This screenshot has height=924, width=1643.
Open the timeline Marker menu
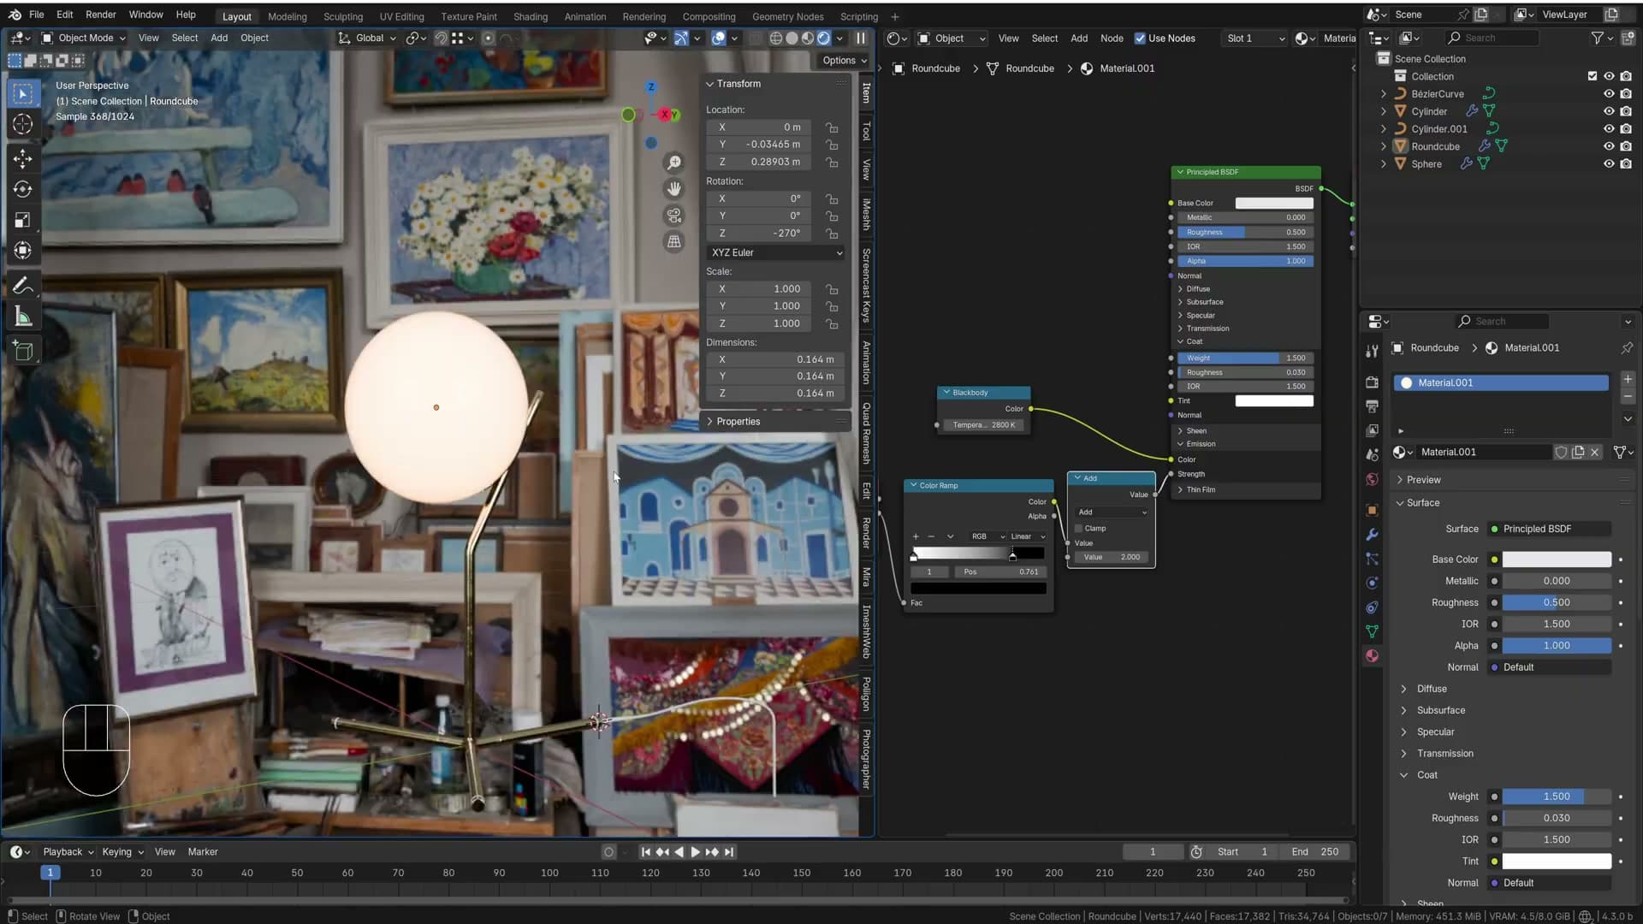click(203, 852)
